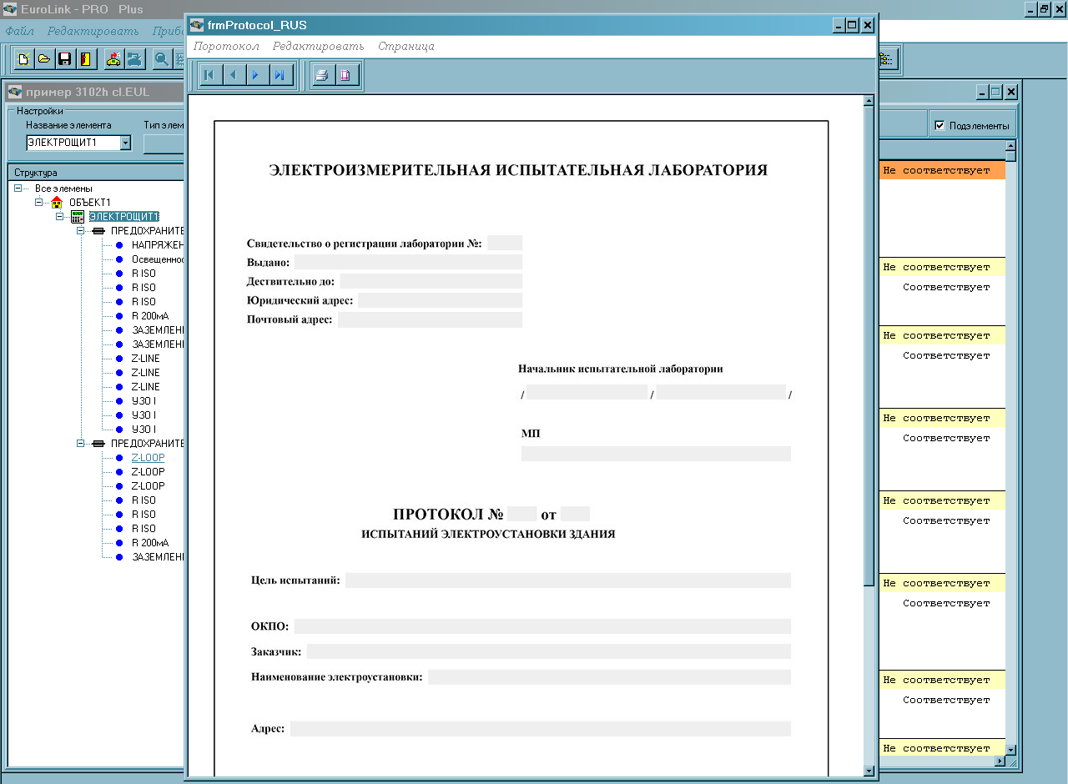Click the Заказчик field

[x=549, y=651]
